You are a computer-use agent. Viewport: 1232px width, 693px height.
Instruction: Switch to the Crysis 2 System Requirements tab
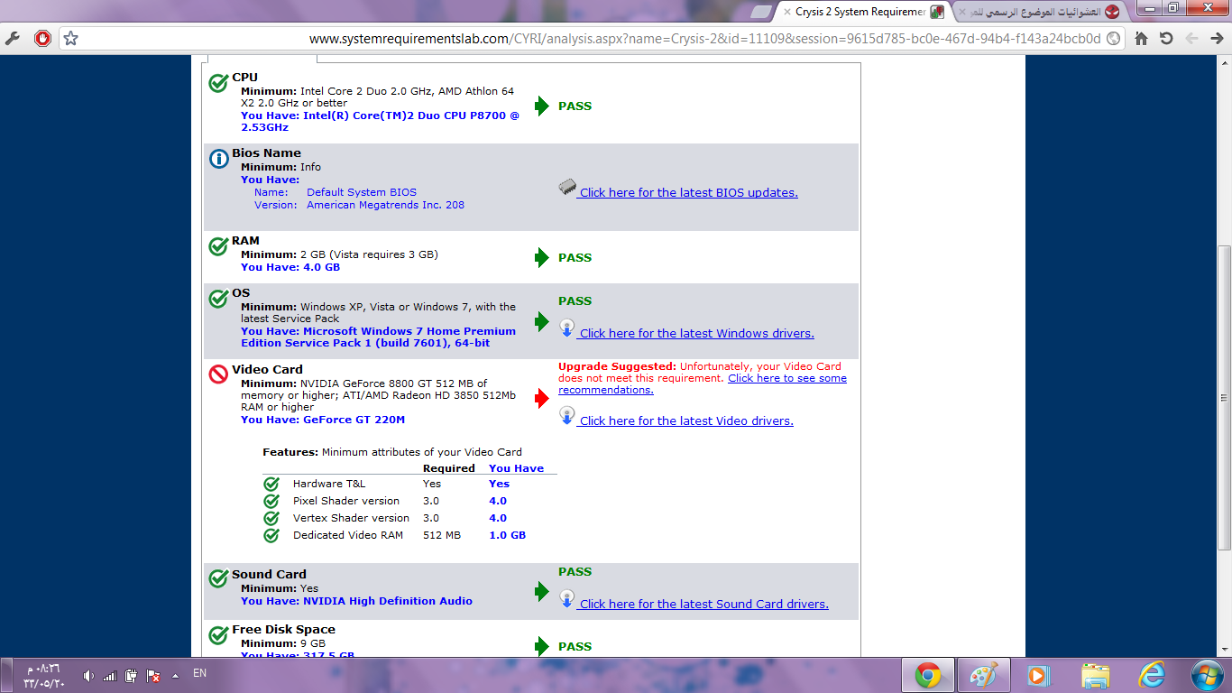click(861, 12)
